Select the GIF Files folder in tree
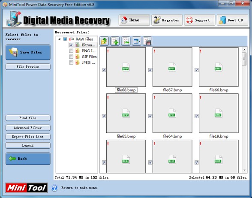The height and width of the screenshot is (198, 252). (89, 57)
